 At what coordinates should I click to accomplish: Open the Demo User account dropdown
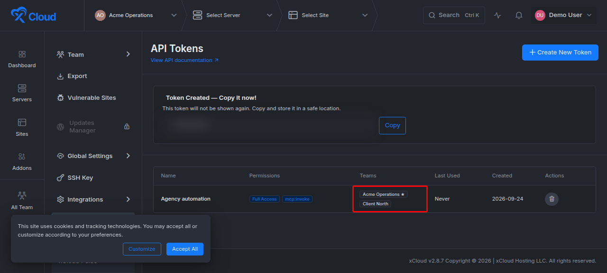[563, 15]
